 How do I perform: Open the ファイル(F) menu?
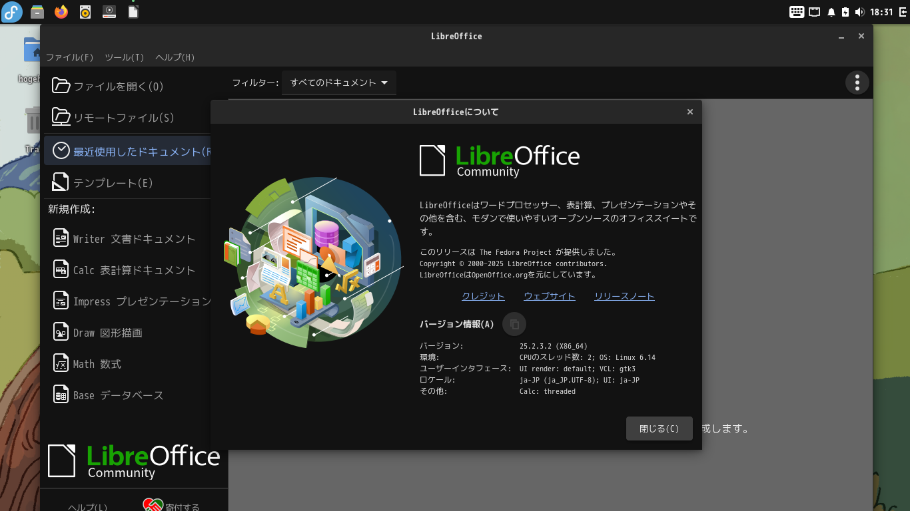(x=71, y=57)
